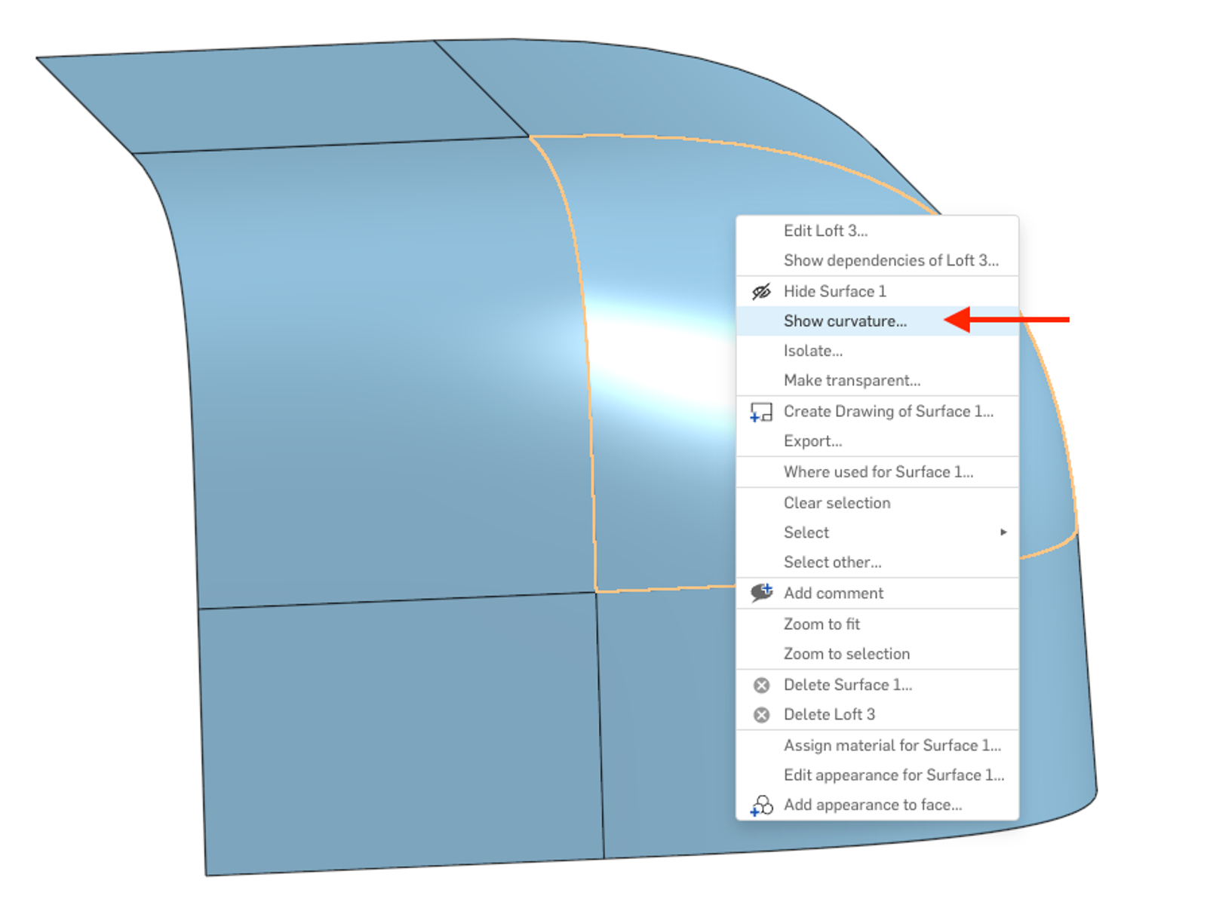Expand the Select submenu arrow
This screenshot has width=1207, height=908.
pyautogui.click(x=1005, y=532)
